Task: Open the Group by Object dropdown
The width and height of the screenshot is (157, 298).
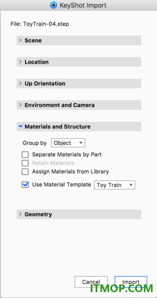Action: click(x=68, y=143)
